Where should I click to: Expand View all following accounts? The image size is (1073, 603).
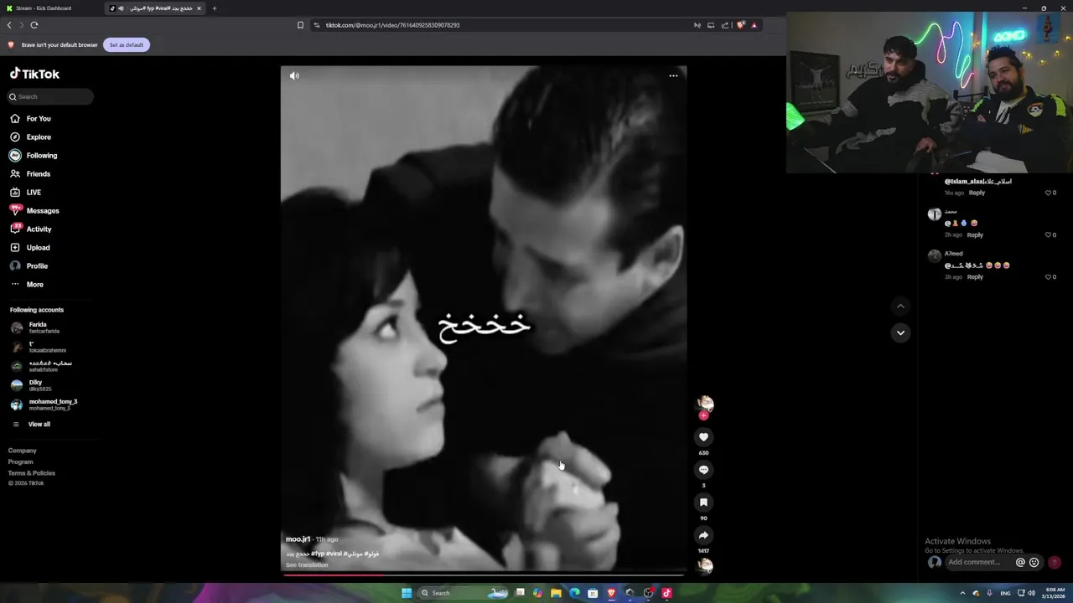[x=31, y=424]
